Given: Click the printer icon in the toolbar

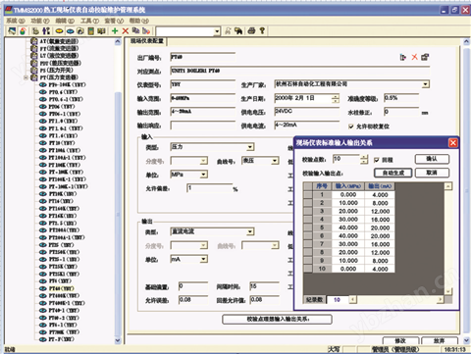Looking at the screenshot, I should [x=251, y=31].
